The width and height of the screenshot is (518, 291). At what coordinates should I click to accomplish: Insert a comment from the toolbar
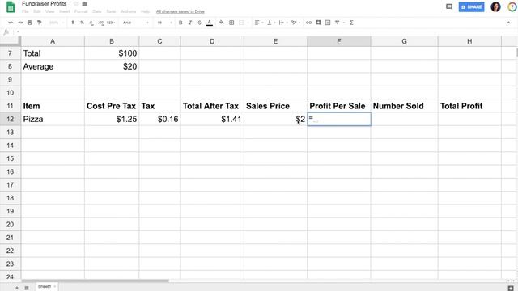(318, 23)
